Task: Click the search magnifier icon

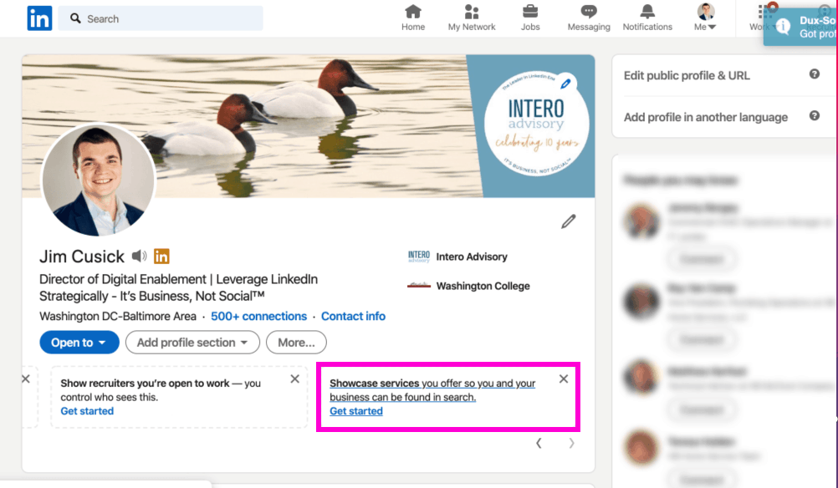Action: pos(76,18)
